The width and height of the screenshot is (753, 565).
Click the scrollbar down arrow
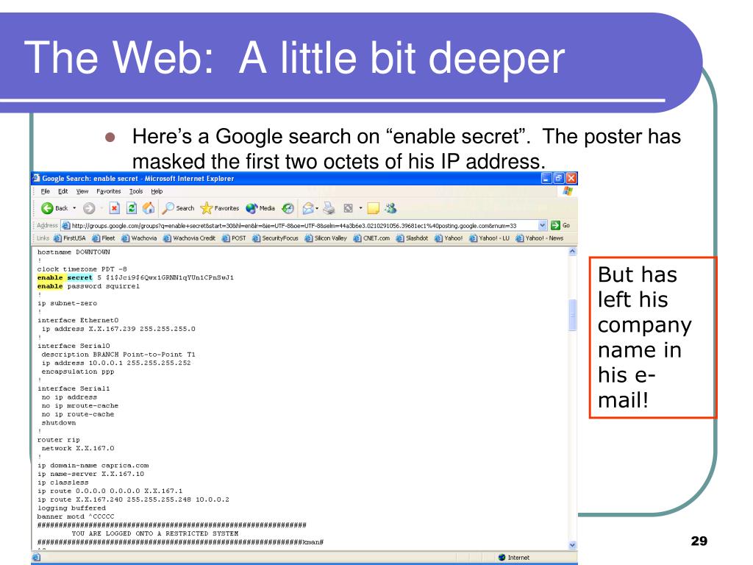pos(572,545)
